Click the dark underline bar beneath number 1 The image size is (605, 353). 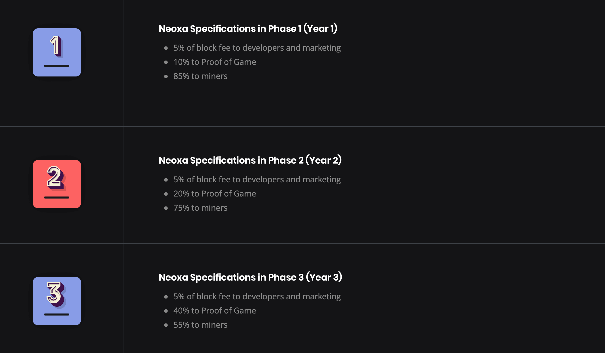tap(57, 66)
